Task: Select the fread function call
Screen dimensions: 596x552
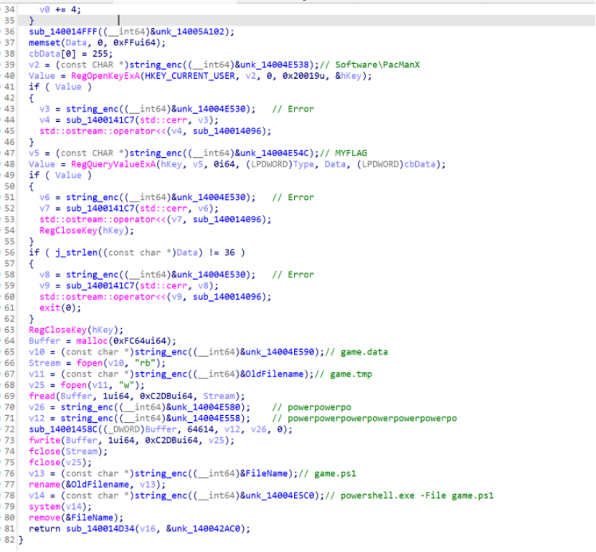Action: (x=42, y=396)
